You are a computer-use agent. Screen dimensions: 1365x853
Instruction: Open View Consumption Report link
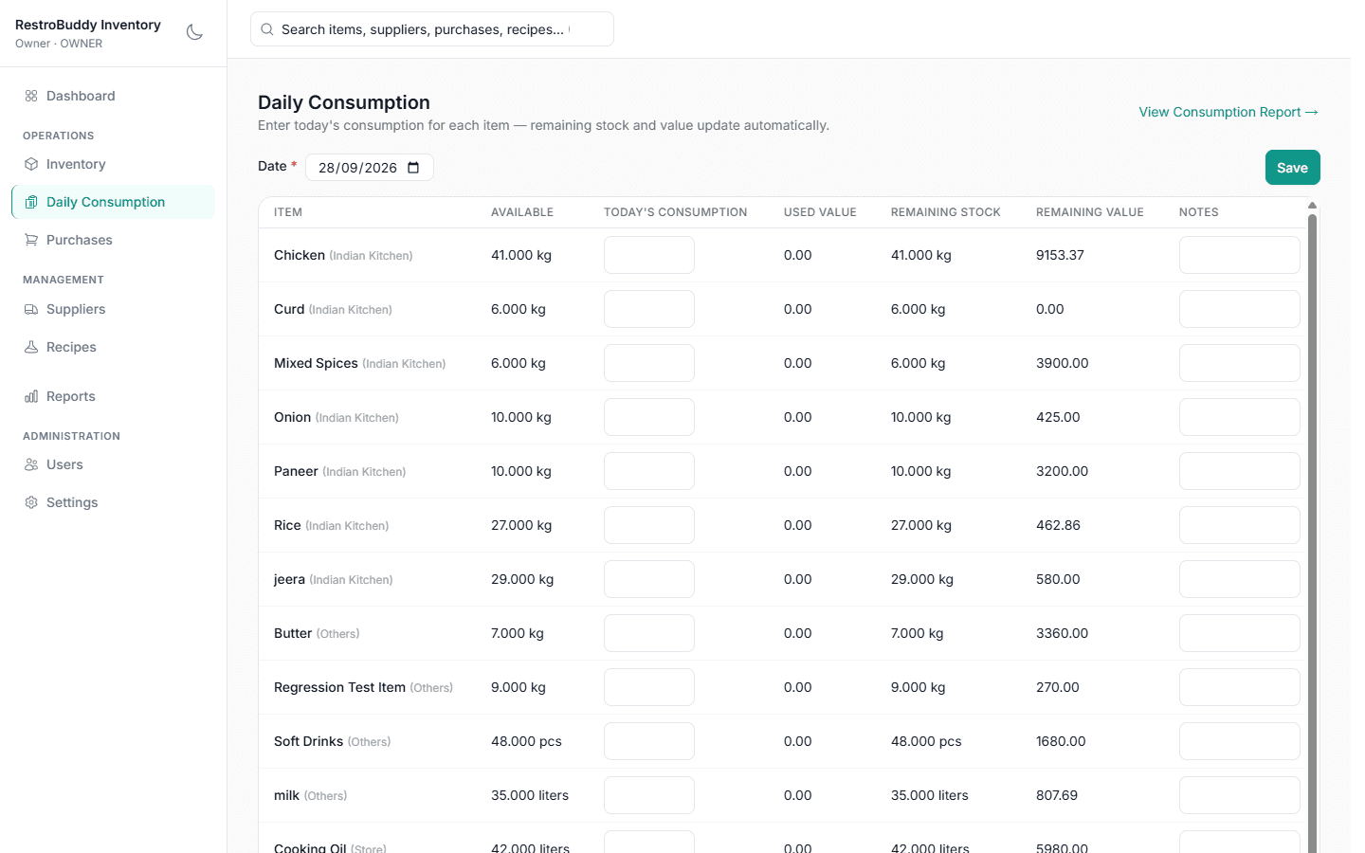1228,112
